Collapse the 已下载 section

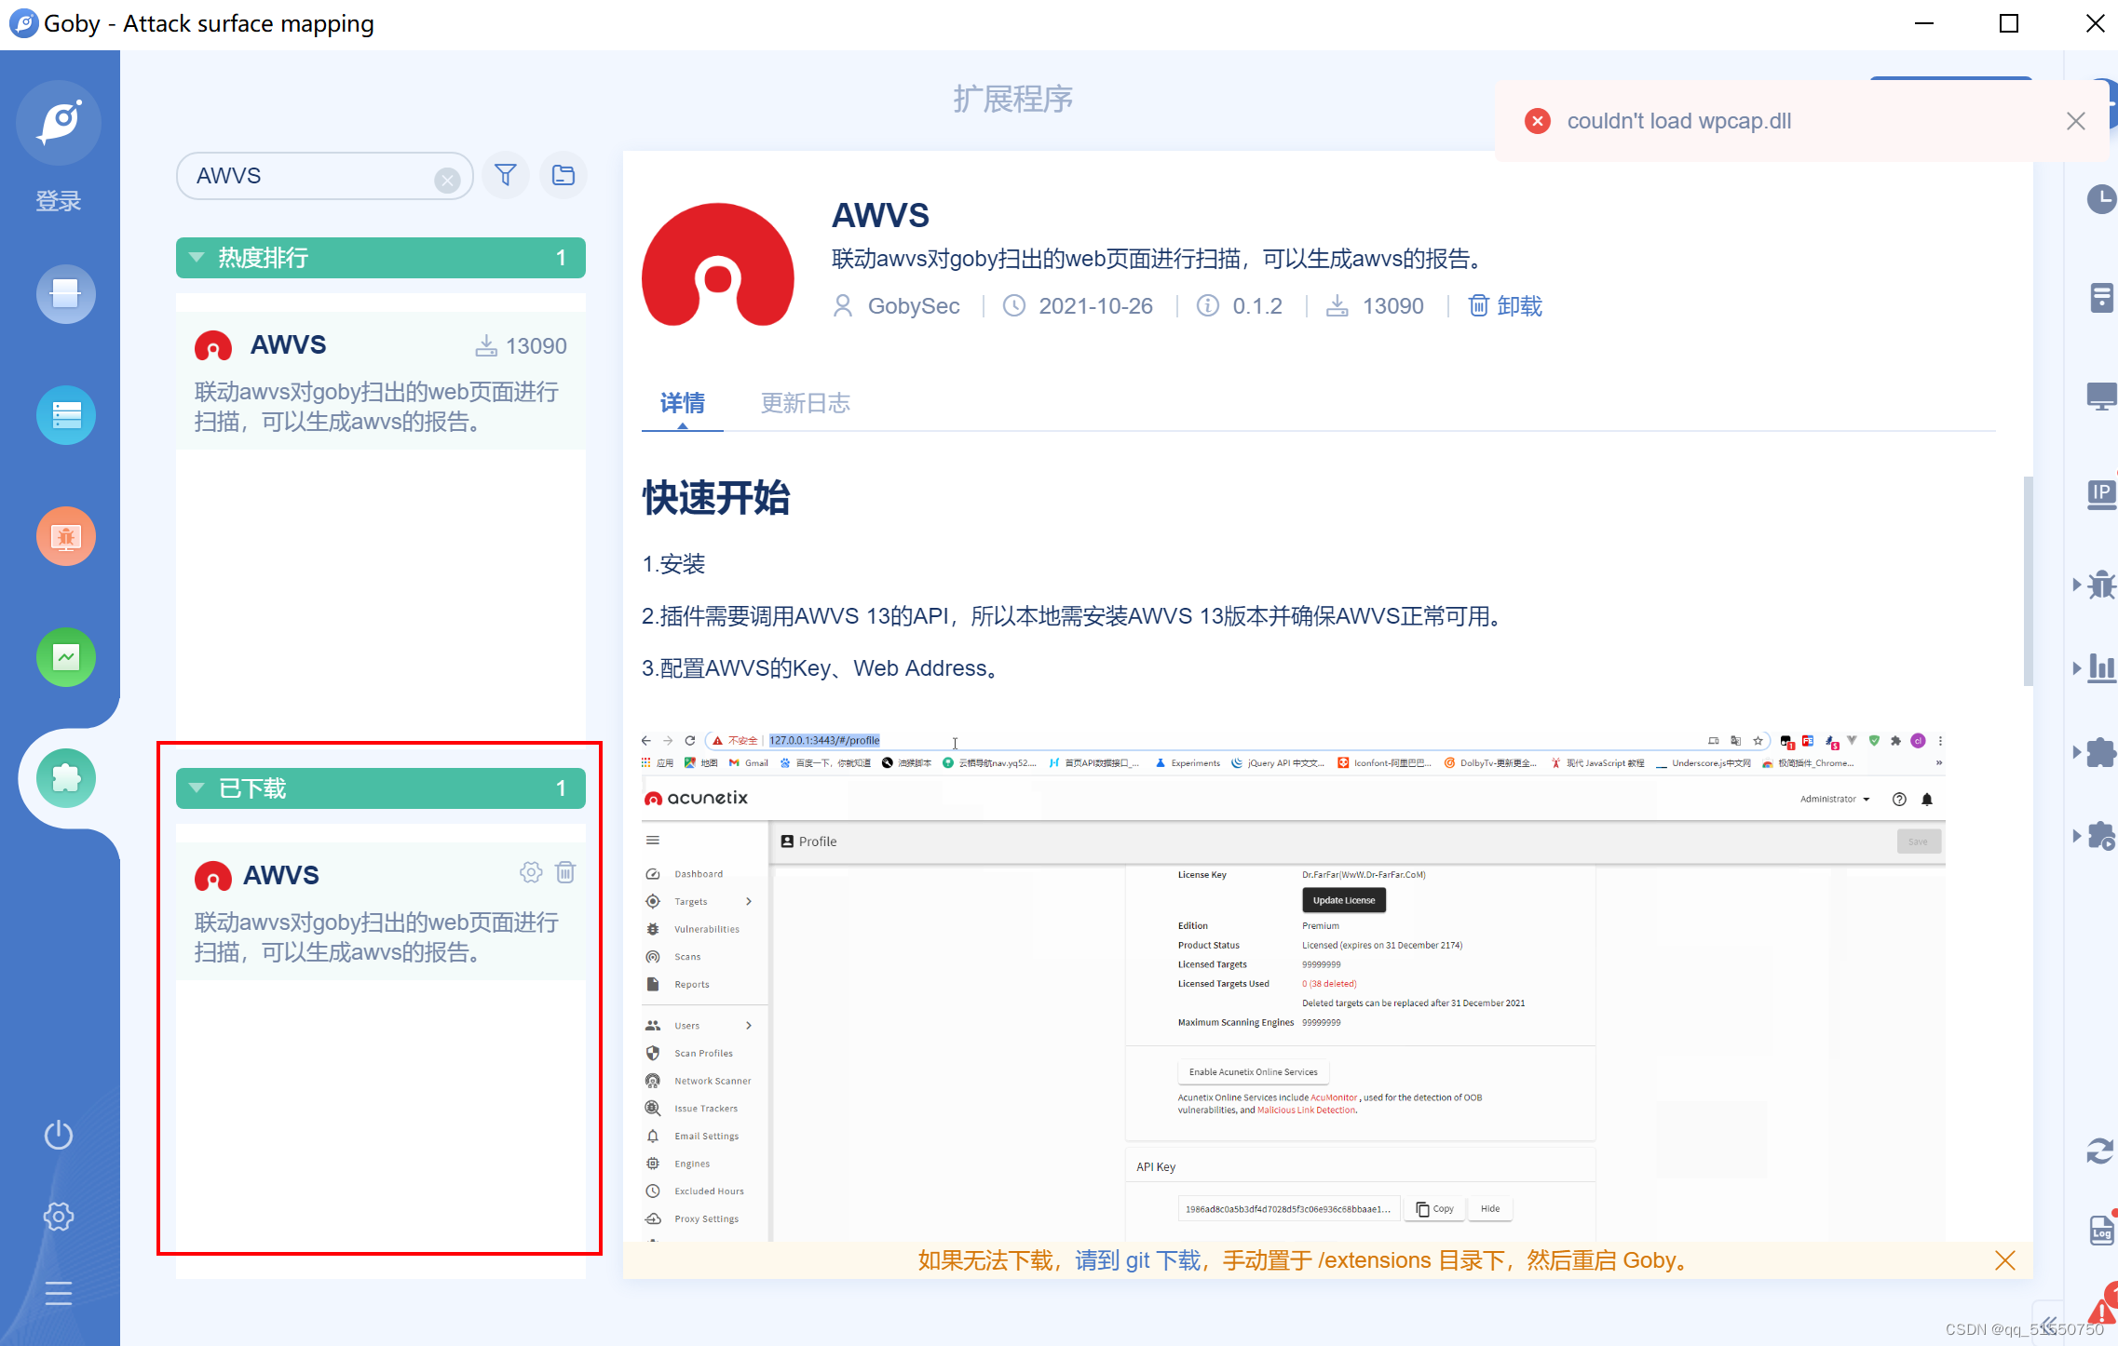(x=197, y=788)
